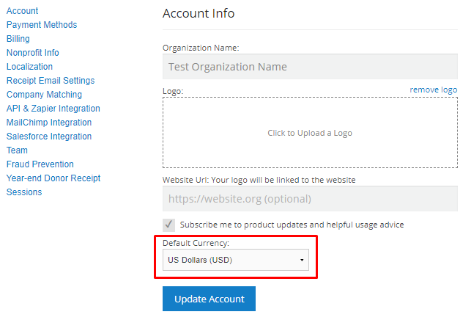Go to Payment Methods section
This screenshot has width=471, height=320.
coord(42,25)
